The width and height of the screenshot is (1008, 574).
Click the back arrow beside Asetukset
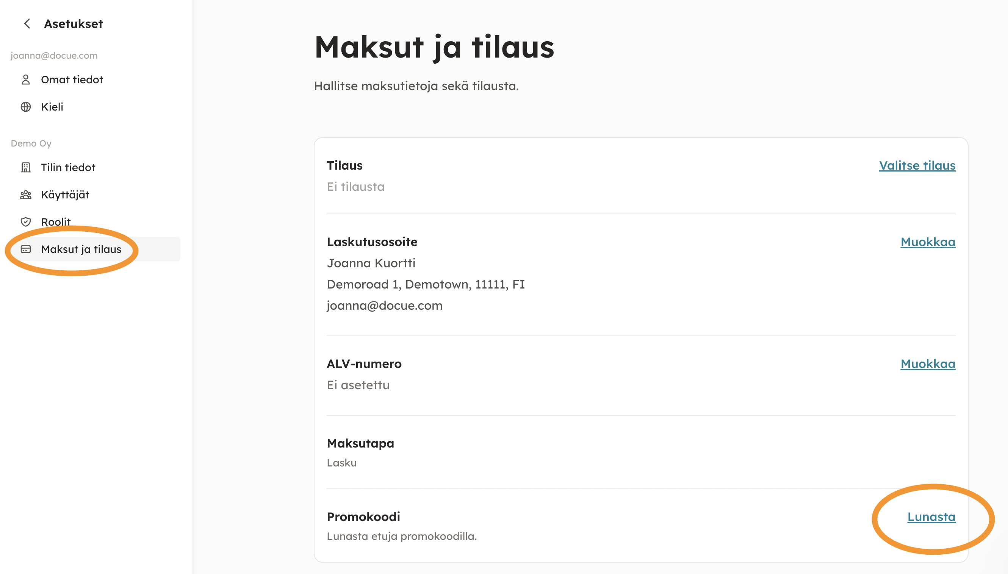coord(27,23)
